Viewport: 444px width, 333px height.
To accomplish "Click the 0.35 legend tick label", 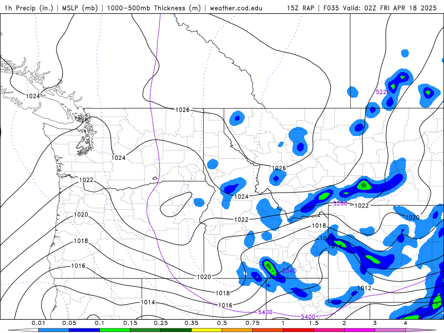I will click(191, 323).
